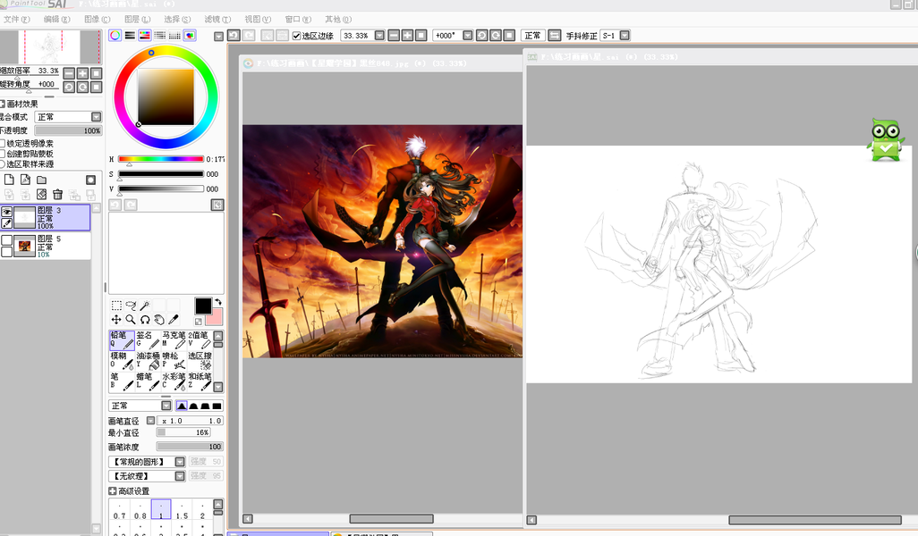Select the Blur (模糊) tool
Screen dimensions: 918x536
pyautogui.click(x=122, y=361)
